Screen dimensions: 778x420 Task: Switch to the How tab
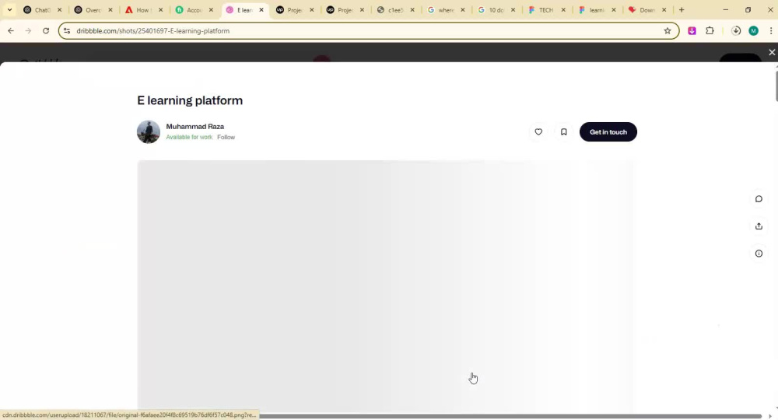pyautogui.click(x=143, y=10)
